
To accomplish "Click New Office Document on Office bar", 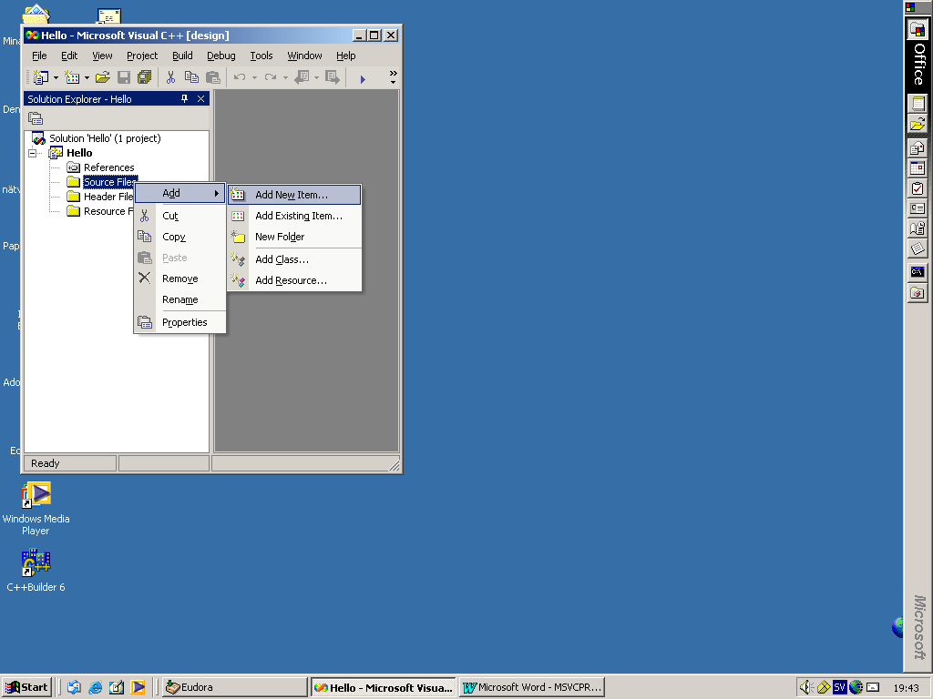I will tap(918, 104).
